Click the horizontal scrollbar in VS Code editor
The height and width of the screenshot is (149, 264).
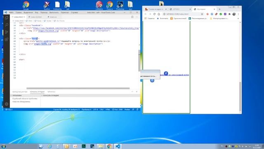coord(78,88)
